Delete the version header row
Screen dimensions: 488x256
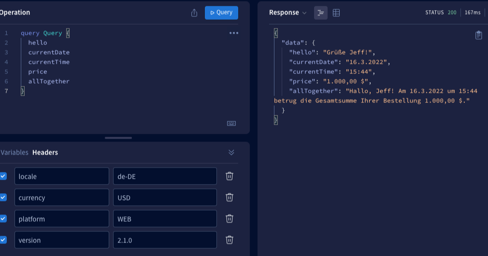[x=230, y=240]
